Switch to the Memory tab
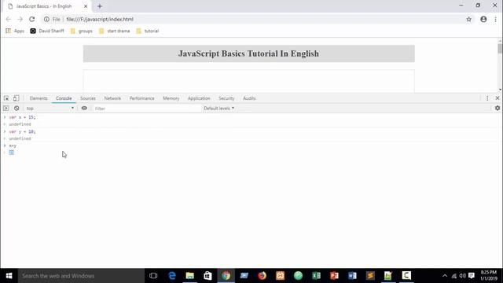Screen dimensions: 503x283 tap(171, 98)
